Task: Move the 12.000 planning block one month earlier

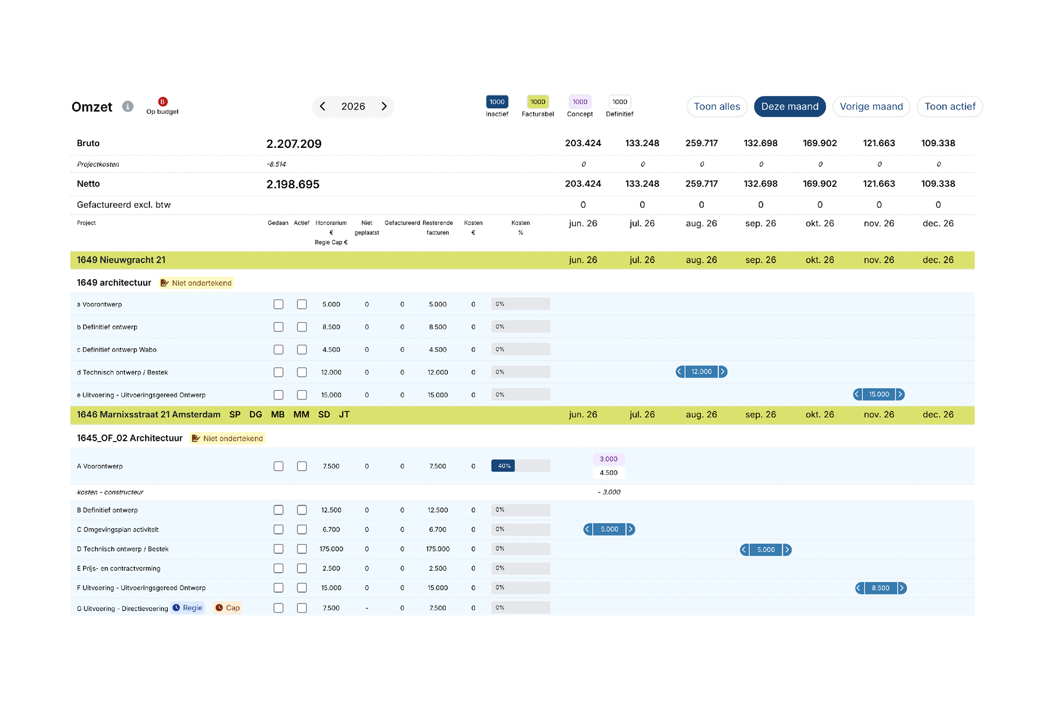Action: [x=680, y=372]
